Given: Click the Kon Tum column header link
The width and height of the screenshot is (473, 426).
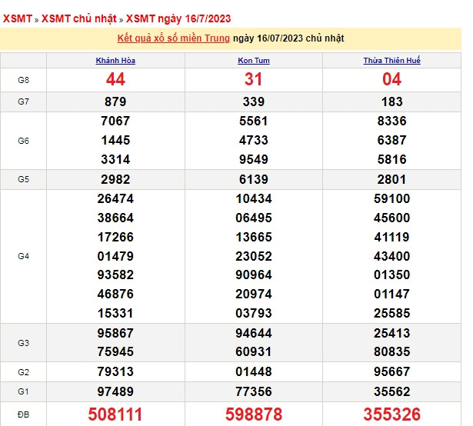Looking at the screenshot, I should (253, 60).
